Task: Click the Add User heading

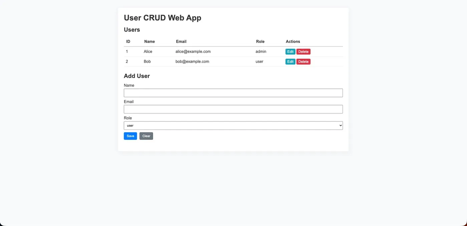Action: pos(137,76)
